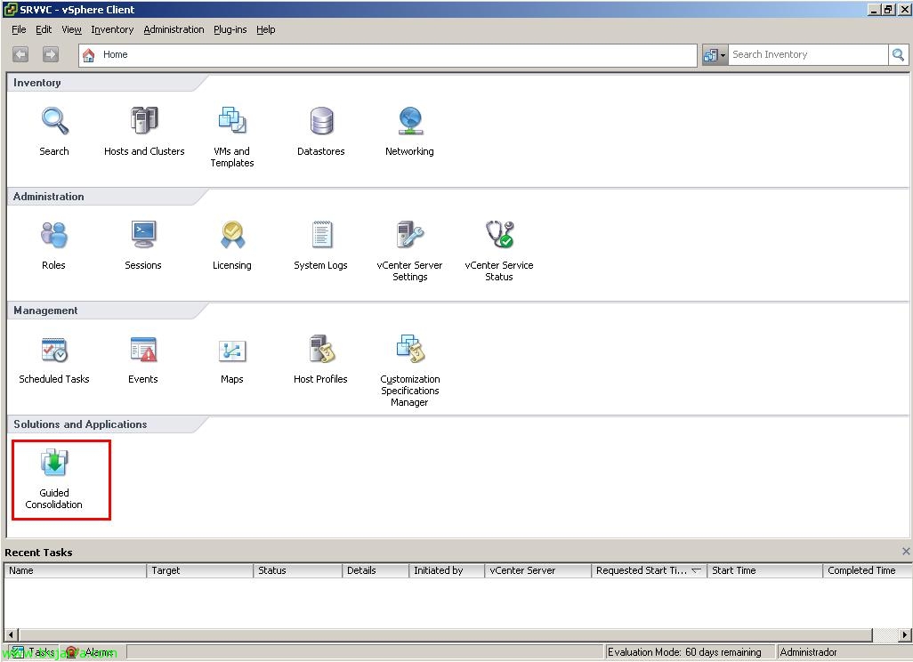Open the Edit menu
Image resolution: width=913 pixels, height=662 pixels.
[44, 29]
